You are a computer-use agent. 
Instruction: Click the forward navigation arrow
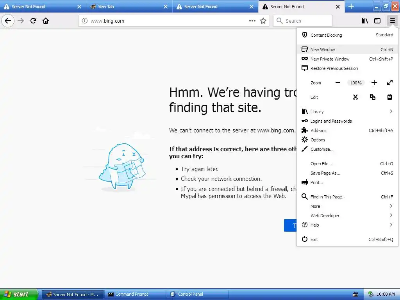(x=21, y=21)
